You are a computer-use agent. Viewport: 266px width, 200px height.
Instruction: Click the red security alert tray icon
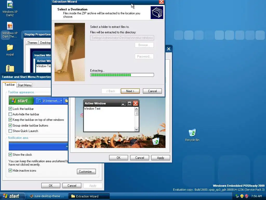click(247, 196)
